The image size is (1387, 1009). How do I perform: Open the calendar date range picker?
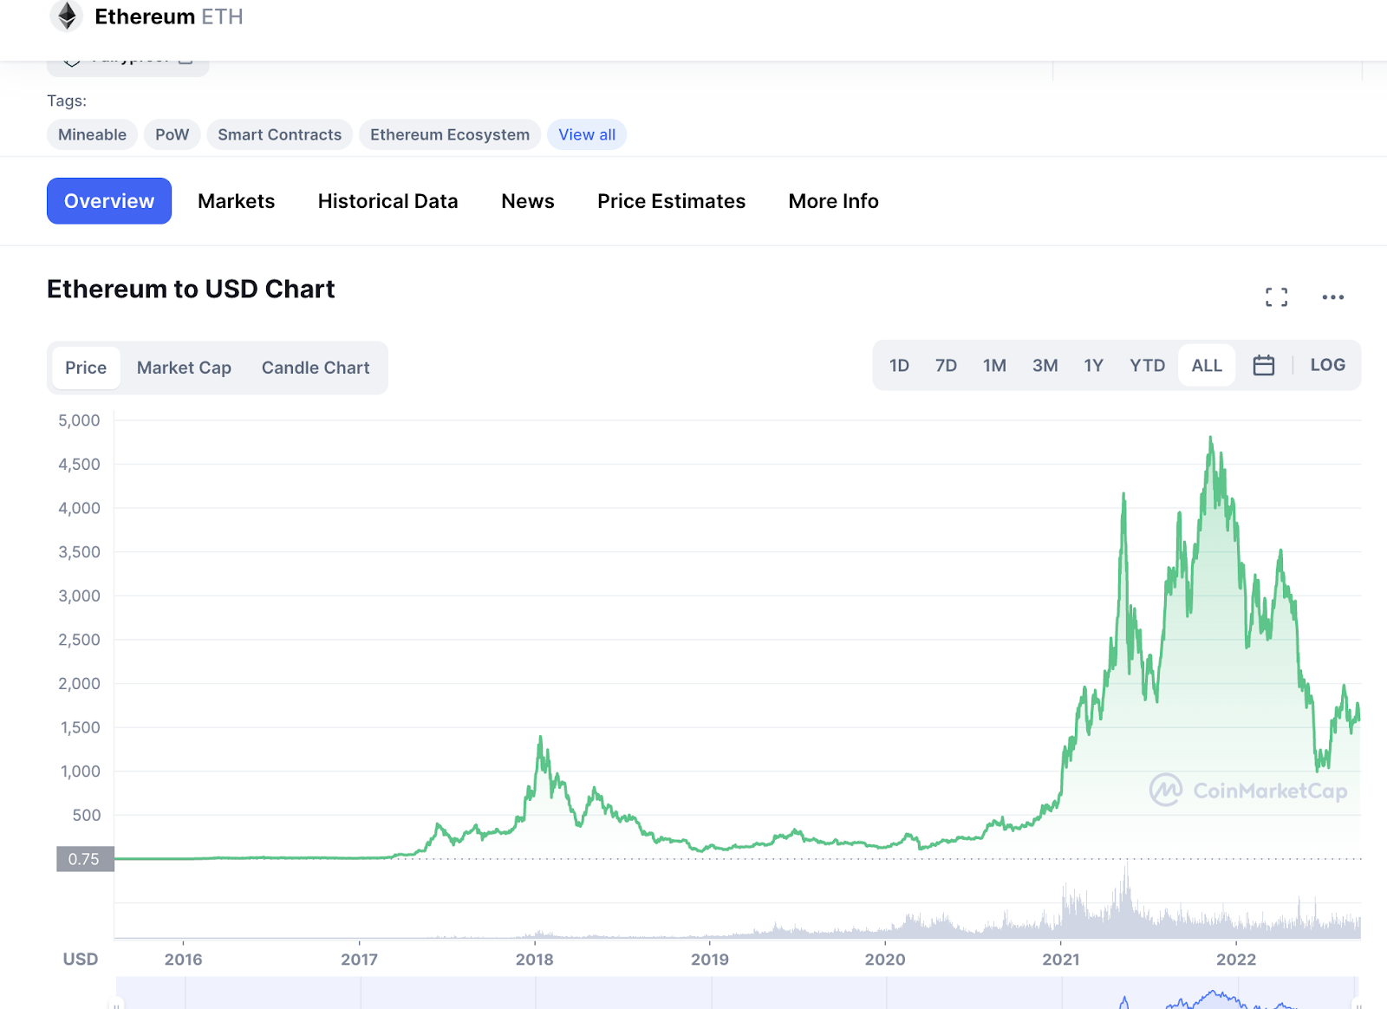point(1264,365)
